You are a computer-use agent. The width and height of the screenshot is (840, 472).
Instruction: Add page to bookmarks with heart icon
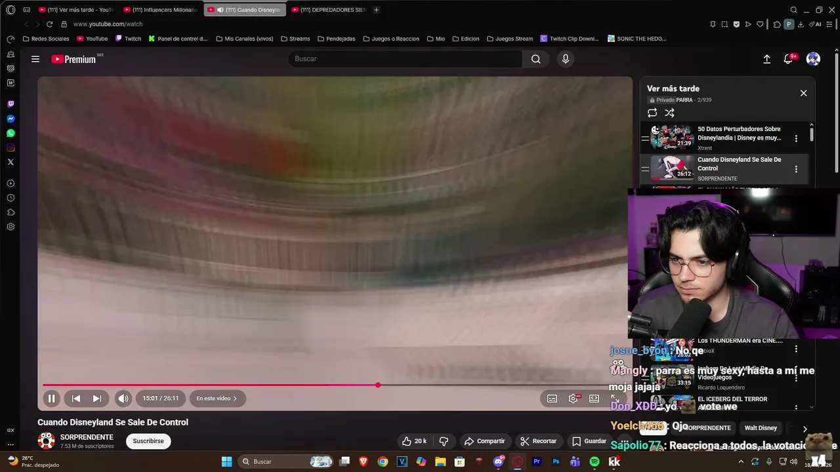(x=760, y=24)
